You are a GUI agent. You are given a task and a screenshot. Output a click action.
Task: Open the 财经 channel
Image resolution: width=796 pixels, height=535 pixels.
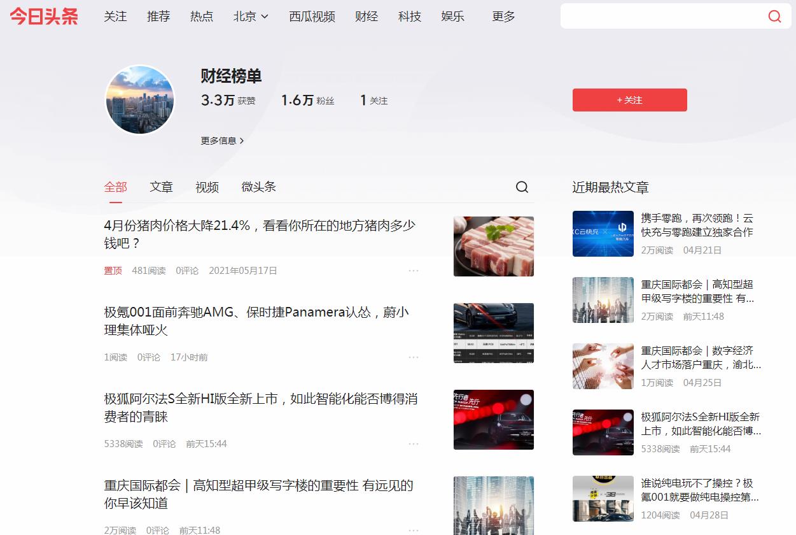tap(367, 17)
